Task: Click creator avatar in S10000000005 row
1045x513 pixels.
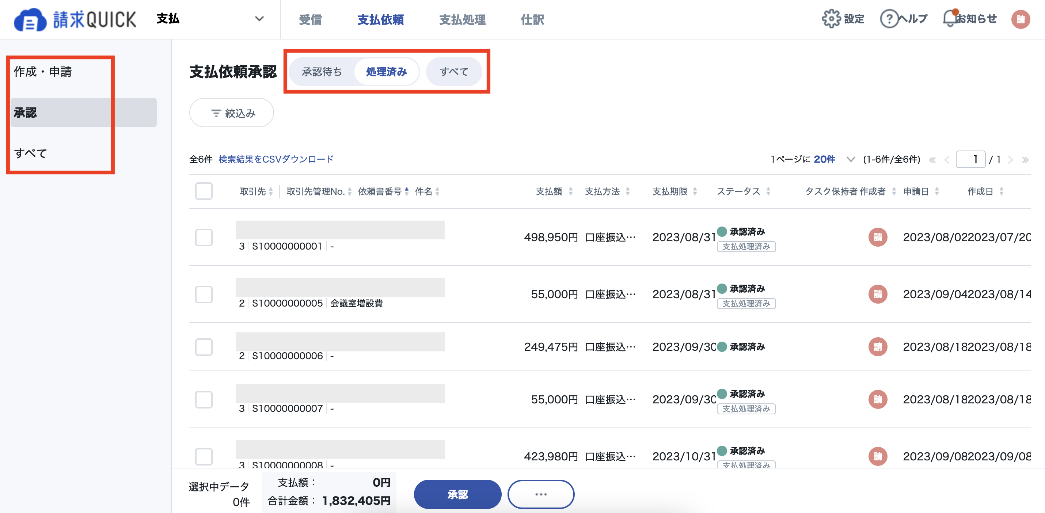Action: point(877,294)
